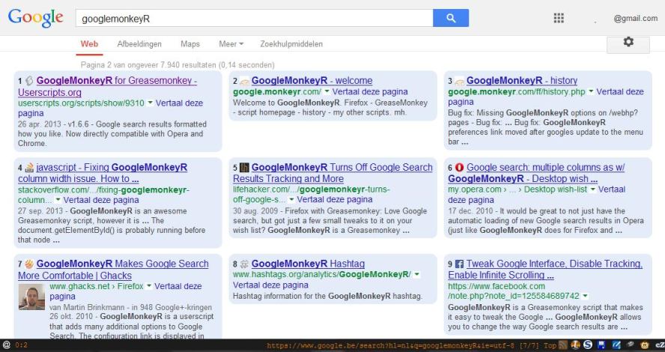This screenshot has width=665, height=352.
Task: Click '[7/7]' tab counter in status bar
Action: click(530, 345)
